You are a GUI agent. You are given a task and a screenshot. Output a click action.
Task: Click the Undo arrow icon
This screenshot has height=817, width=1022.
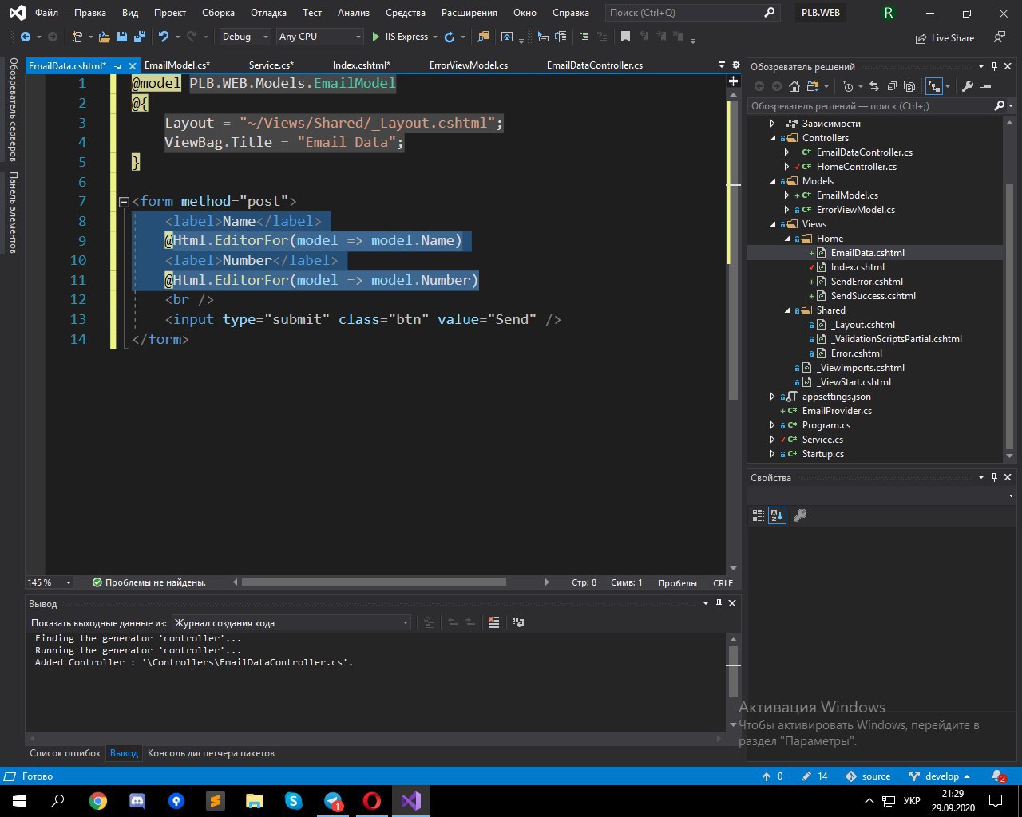163,37
